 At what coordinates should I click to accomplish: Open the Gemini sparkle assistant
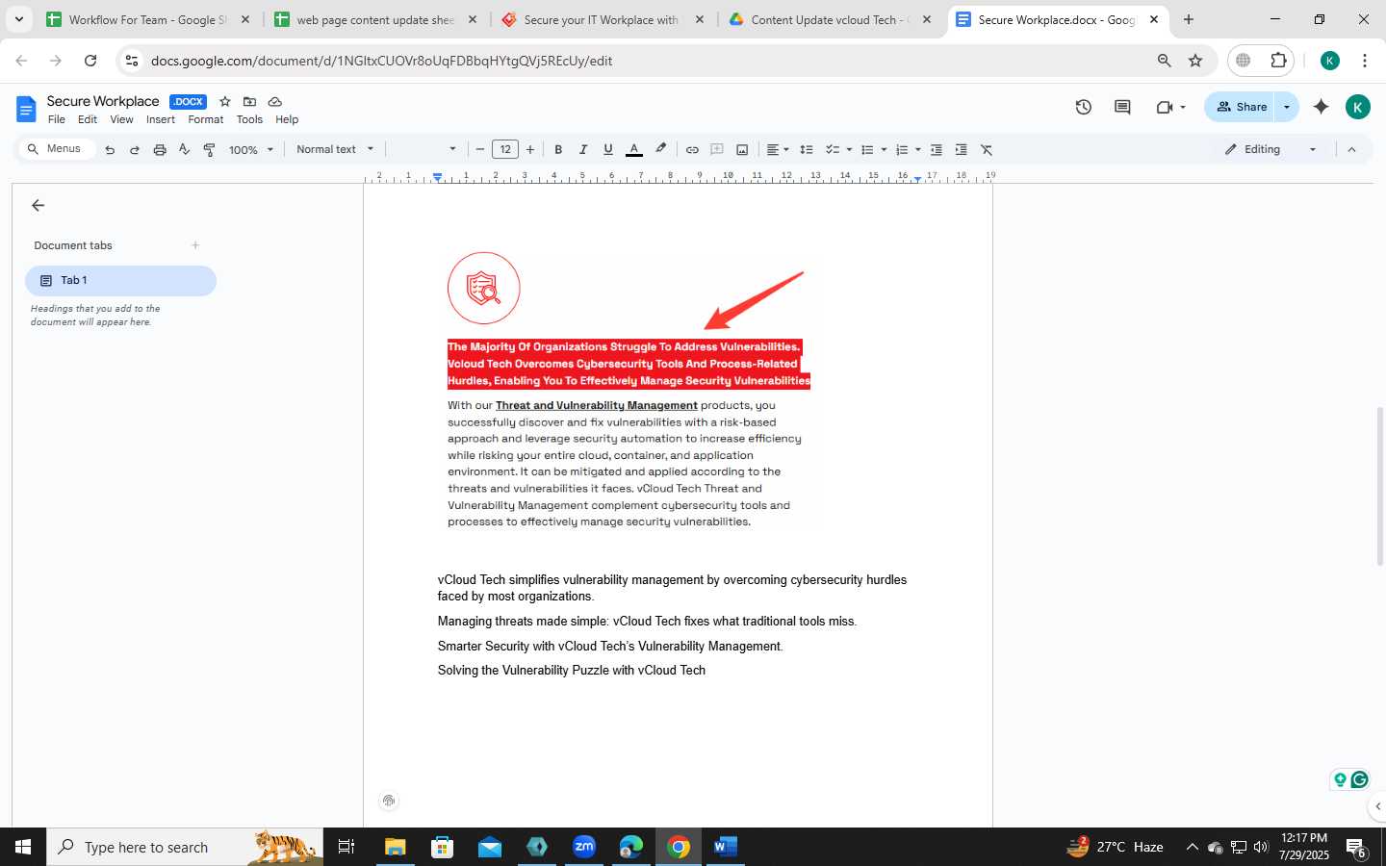pyautogui.click(x=1322, y=107)
